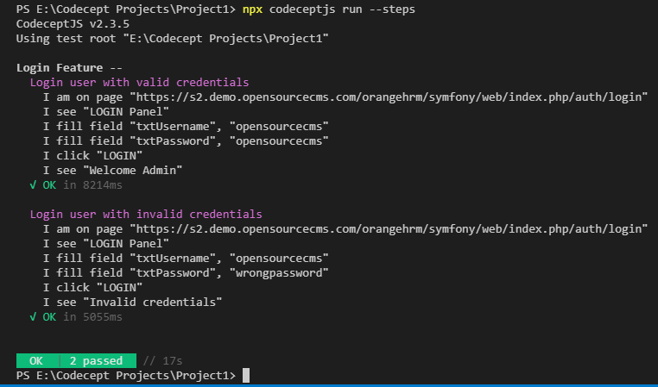
Task: Click the txtUsername step in the invalid credentials scenario
Action: [x=186, y=259]
